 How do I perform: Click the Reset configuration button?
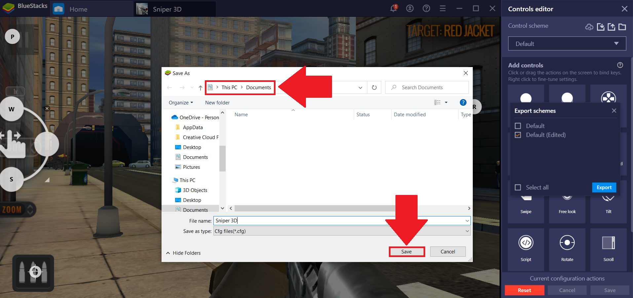click(x=524, y=290)
